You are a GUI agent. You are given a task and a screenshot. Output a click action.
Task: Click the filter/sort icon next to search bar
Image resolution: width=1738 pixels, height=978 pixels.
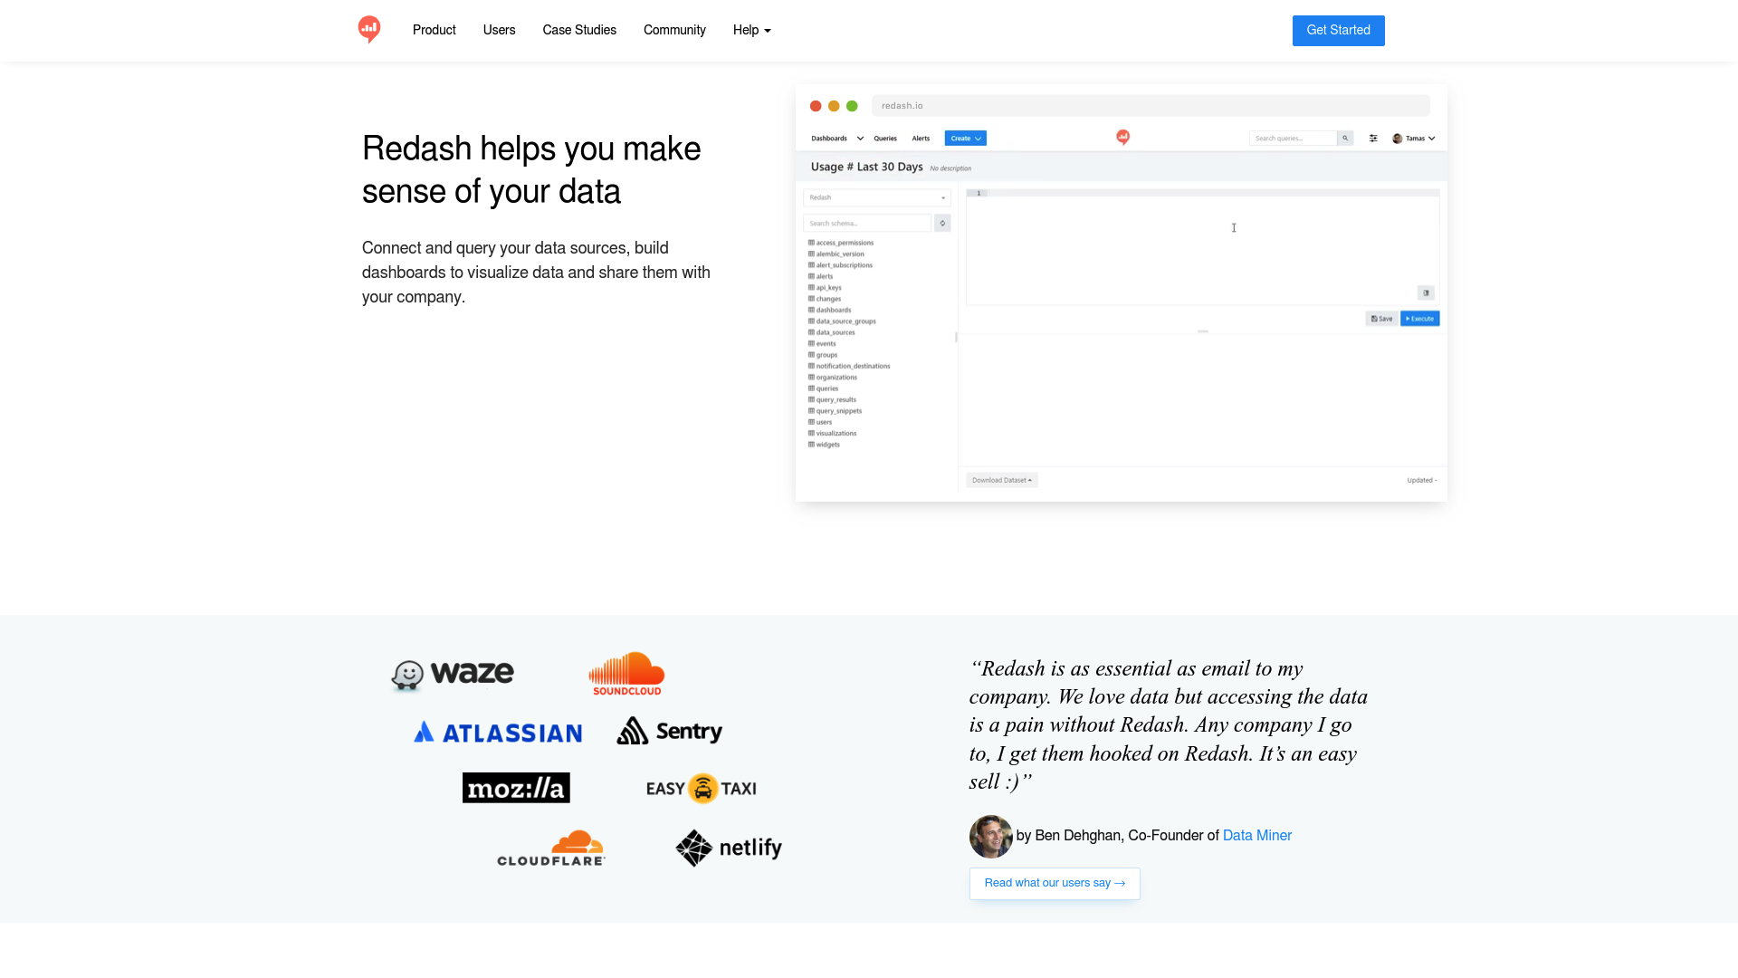pyautogui.click(x=1372, y=138)
